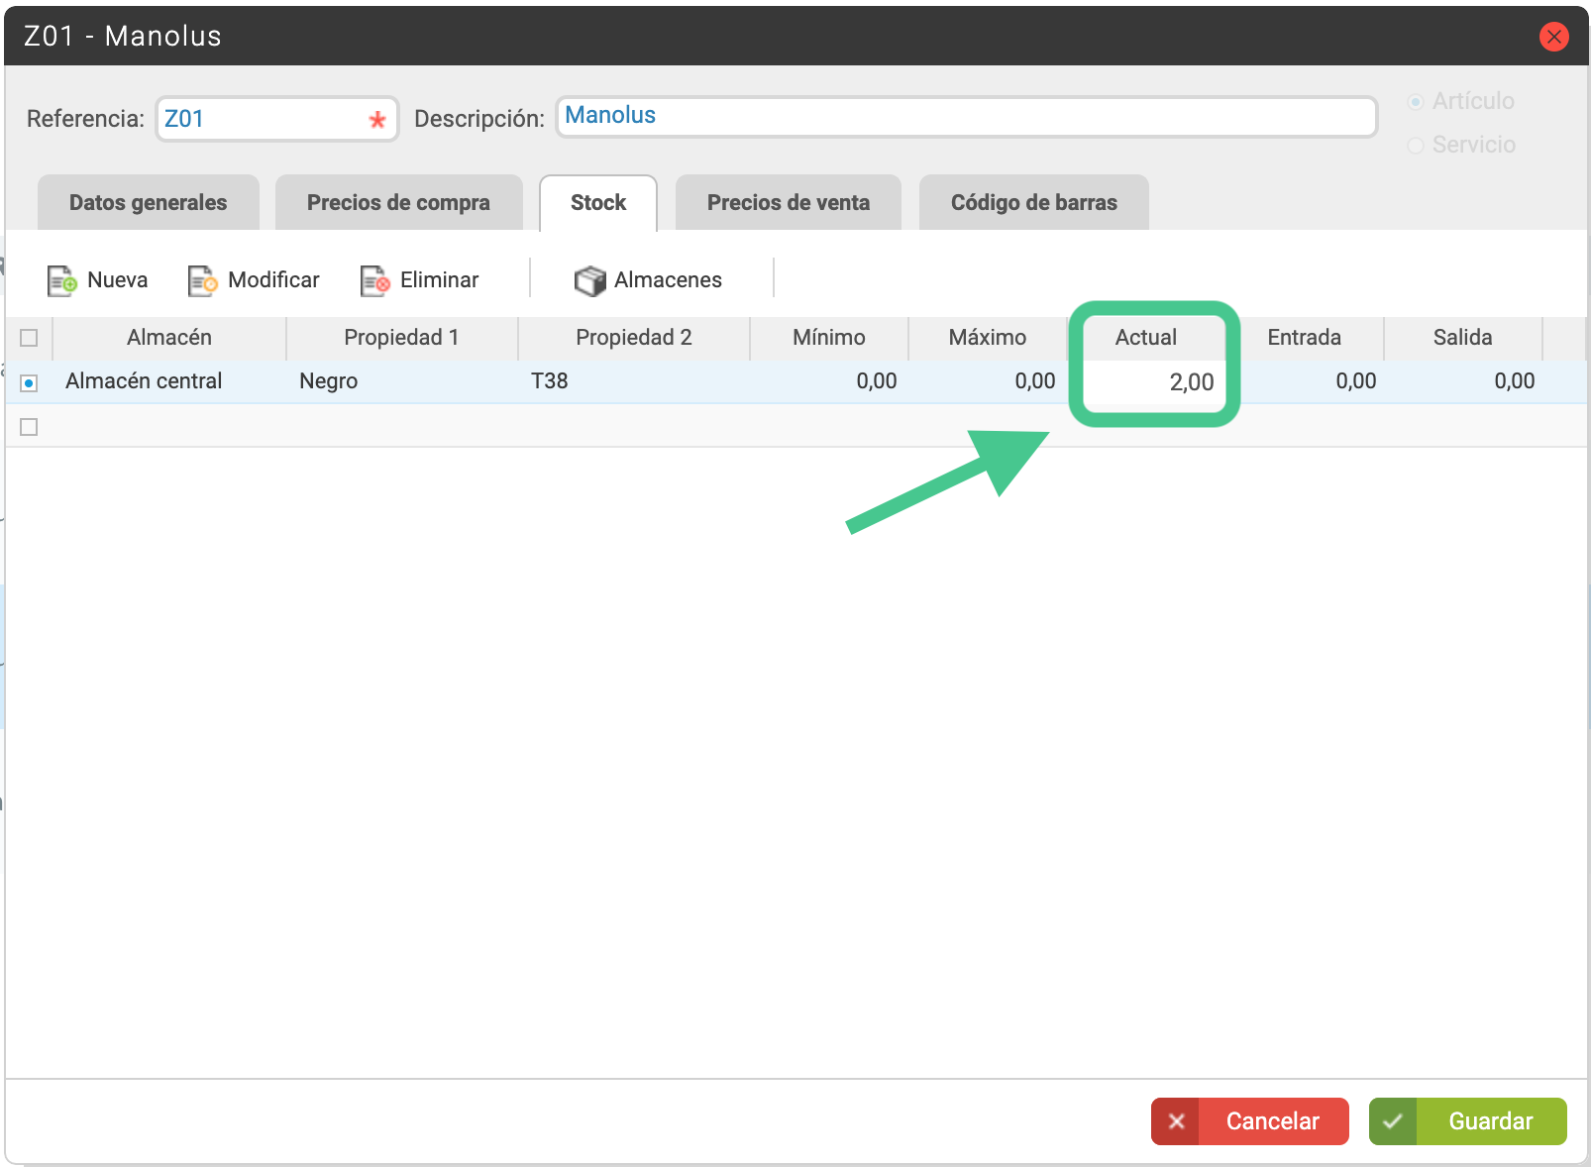Click the Nueva document icon
Viewport: 1591px width, 1167px height.
click(x=62, y=281)
